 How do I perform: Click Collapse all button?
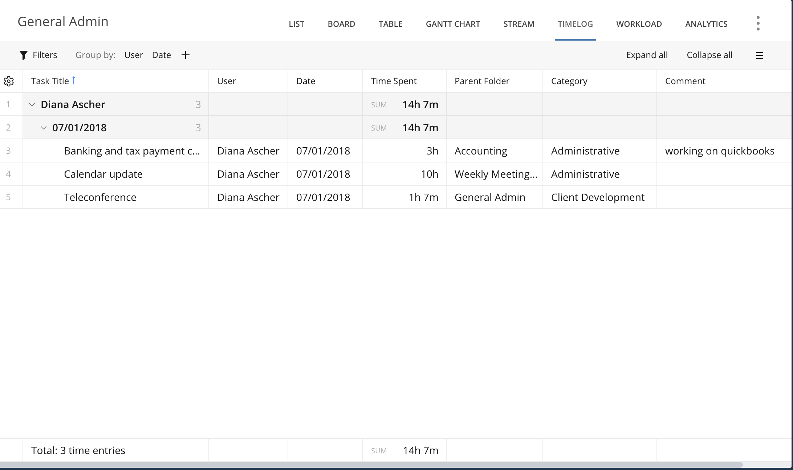709,55
